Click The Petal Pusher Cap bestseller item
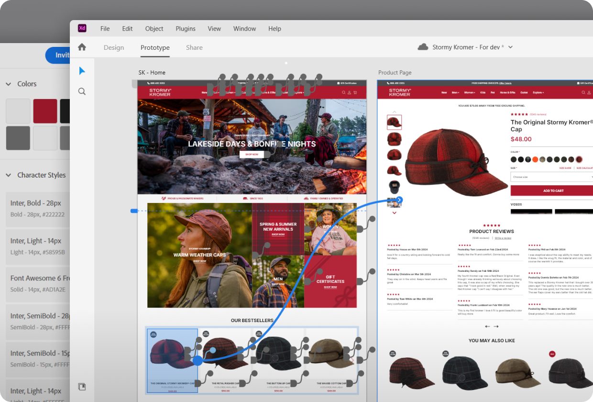The width and height of the screenshot is (593, 402). pyautogui.click(x=225, y=361)
